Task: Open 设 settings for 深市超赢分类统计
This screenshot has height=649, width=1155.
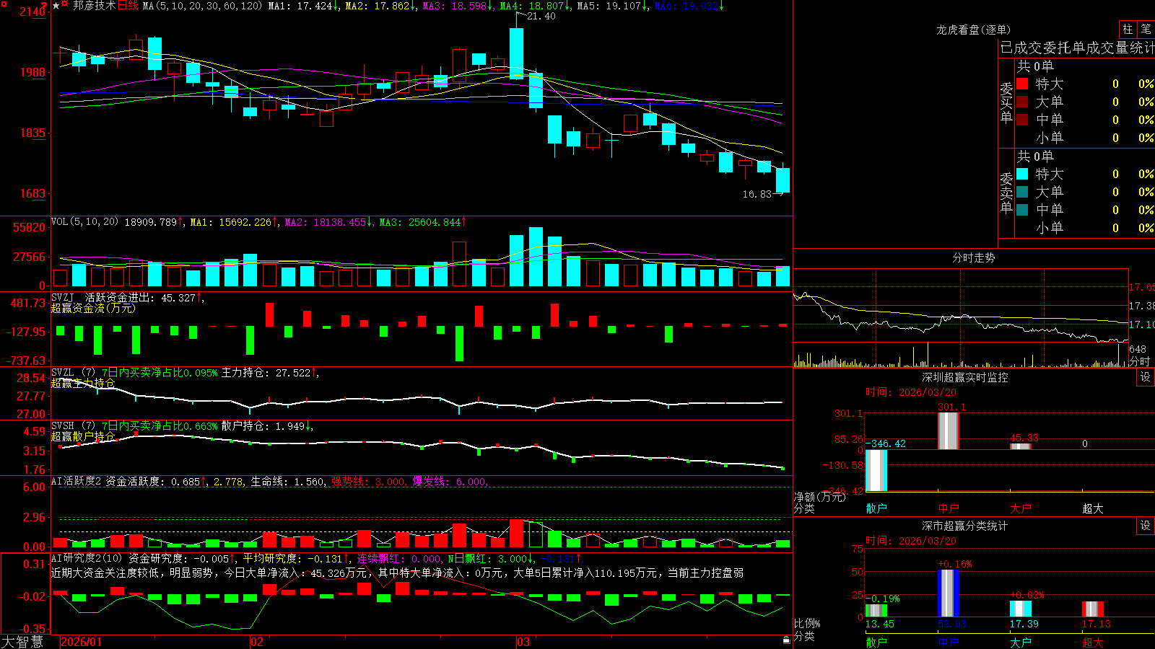Action: pos(1146,526)
